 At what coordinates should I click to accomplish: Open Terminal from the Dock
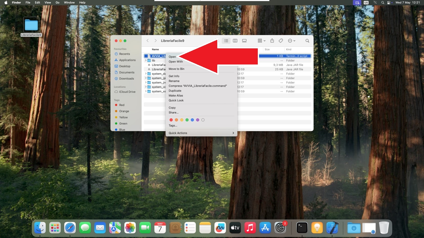coord(302,228)
